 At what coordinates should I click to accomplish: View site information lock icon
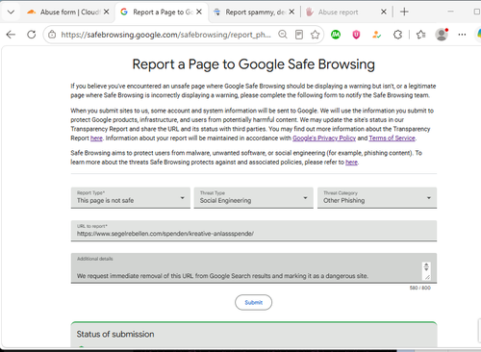tap(52, 35)
